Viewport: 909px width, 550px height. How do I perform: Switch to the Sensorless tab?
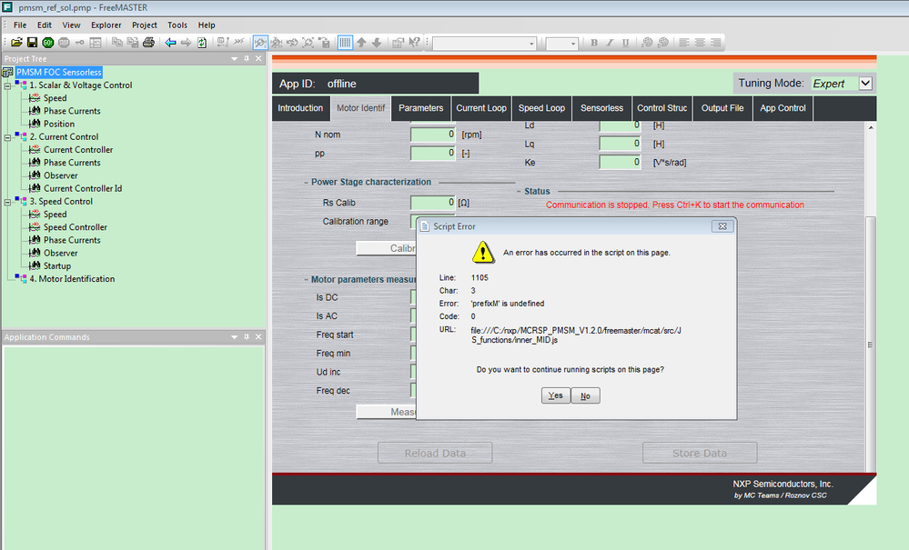(601, 108)
